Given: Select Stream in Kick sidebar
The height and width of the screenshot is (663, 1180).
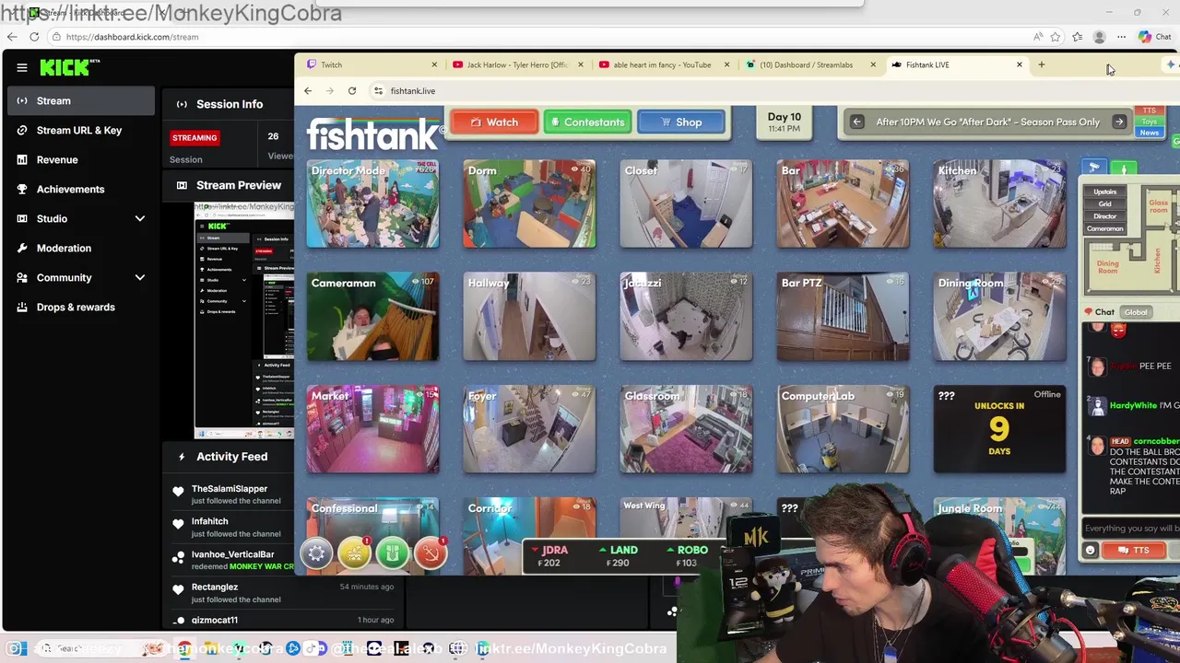Looking at the screenshot, I should [81, 100].
